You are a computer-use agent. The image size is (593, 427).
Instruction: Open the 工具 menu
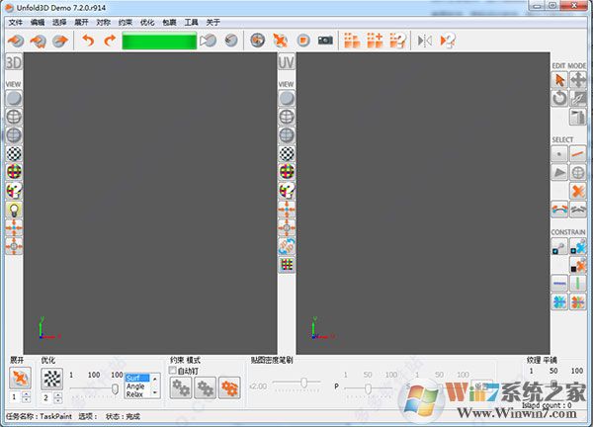pyautogui.click(x=191, y=21)
